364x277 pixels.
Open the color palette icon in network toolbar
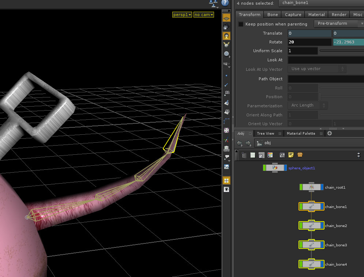[x=270, y=155]
